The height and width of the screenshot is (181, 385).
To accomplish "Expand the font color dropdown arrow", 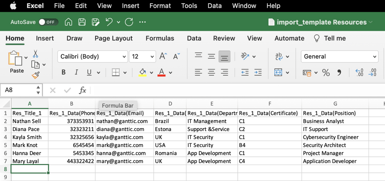I will pyautogui.click(x=170, y=73).
